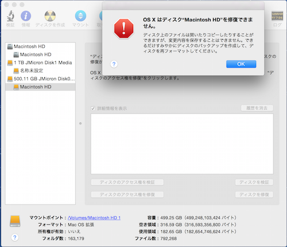Open the Info (情報) toolbar icon
Image resolution: width=287 pixels, height=247 pixels.
pyautogui.click(x=26, y=16)
